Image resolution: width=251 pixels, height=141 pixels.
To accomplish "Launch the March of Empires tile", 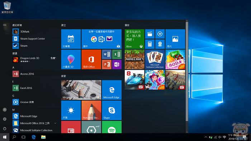I will [175, 80].
